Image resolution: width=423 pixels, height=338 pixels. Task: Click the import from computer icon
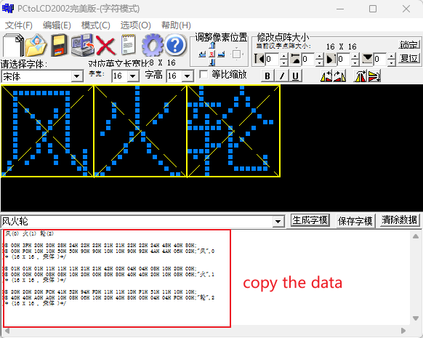coord(82,45)
